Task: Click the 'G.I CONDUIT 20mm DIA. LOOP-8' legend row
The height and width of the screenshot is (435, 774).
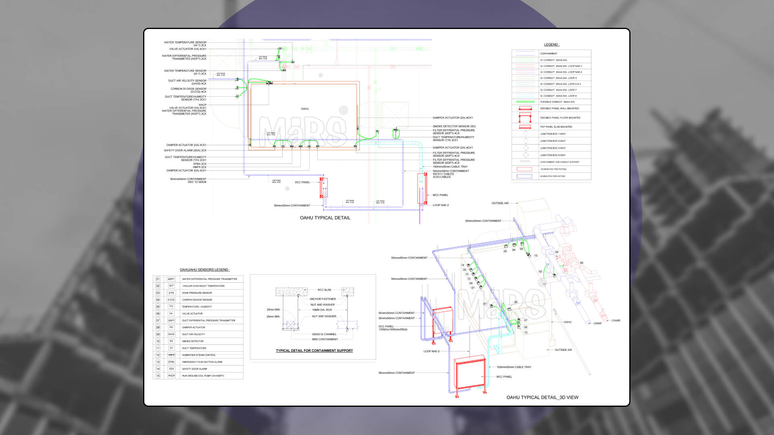Action: (551, 96)
